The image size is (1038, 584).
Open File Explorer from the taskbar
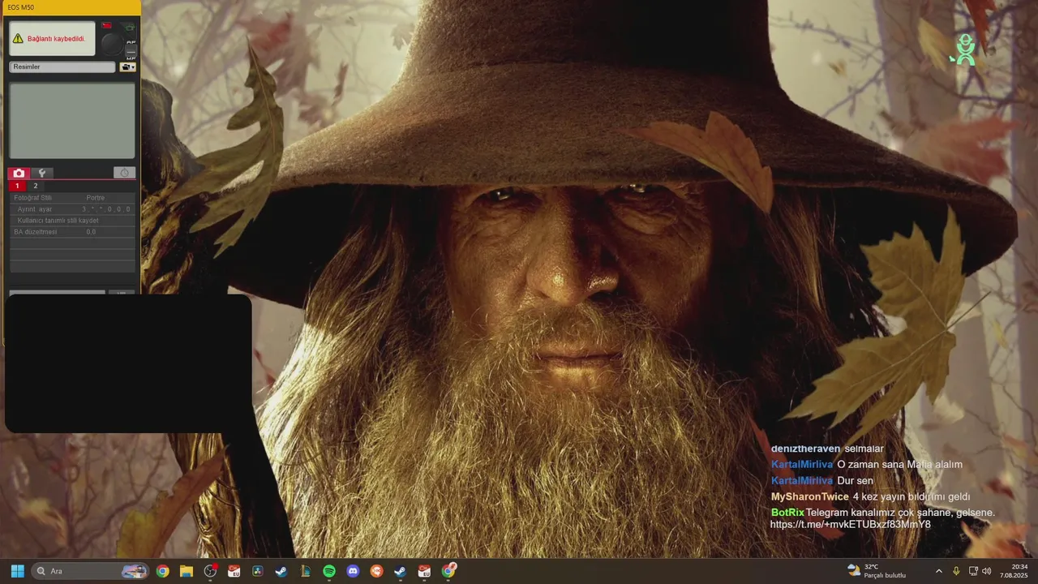pyautogui.click(x=187, y=571)
